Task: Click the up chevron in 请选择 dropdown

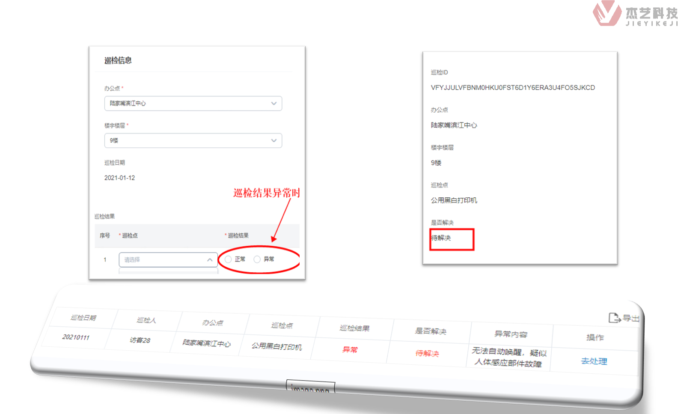Action: click(210, 260)
